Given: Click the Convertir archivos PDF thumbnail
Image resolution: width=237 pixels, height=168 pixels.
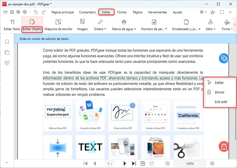Looking at the screenshot, I should click(90, 115).
